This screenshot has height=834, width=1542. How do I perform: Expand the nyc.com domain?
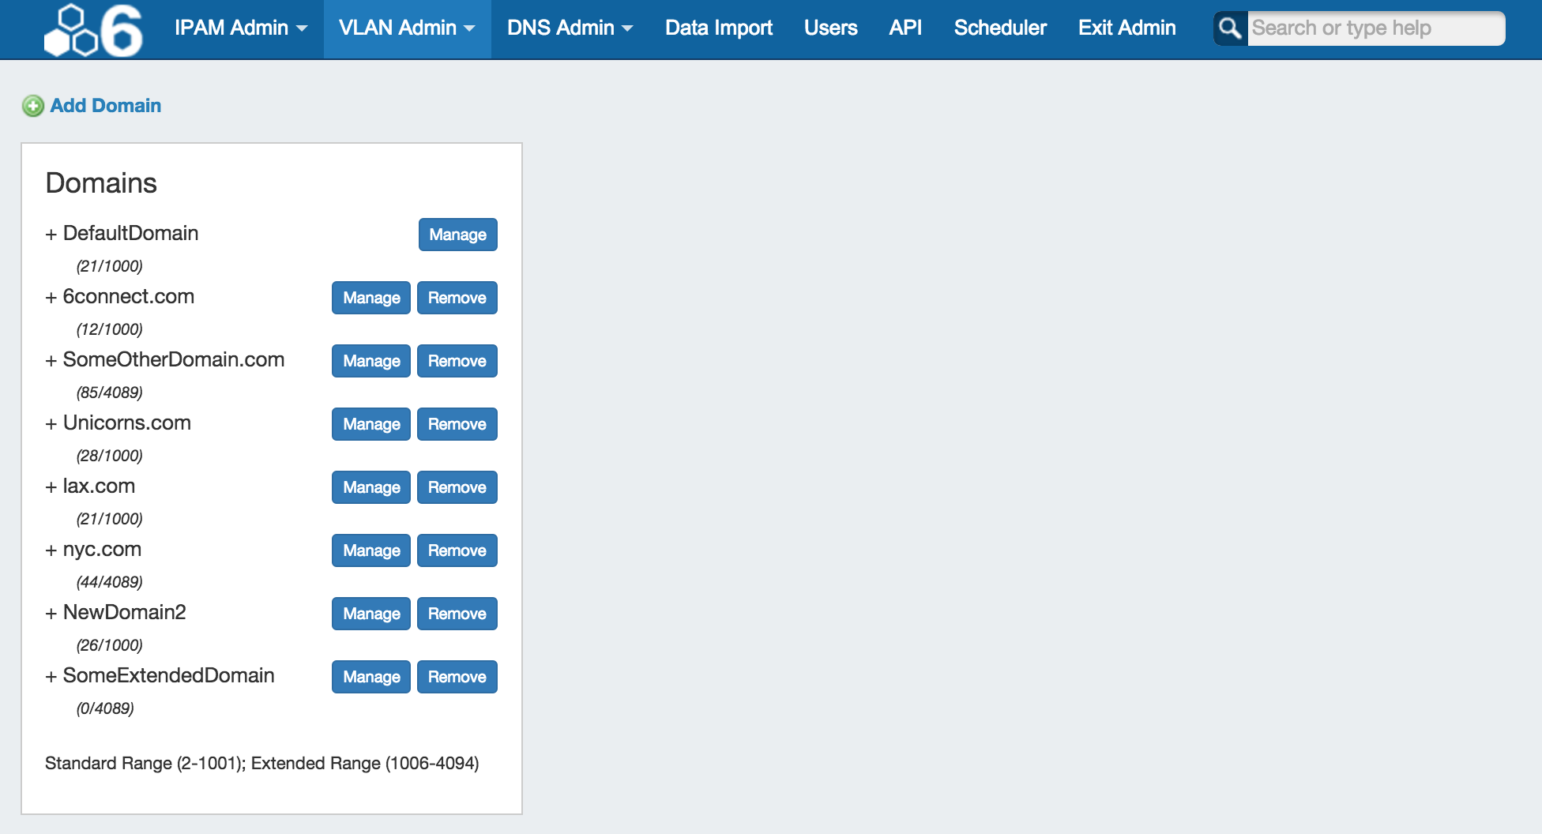click(51, 550)
